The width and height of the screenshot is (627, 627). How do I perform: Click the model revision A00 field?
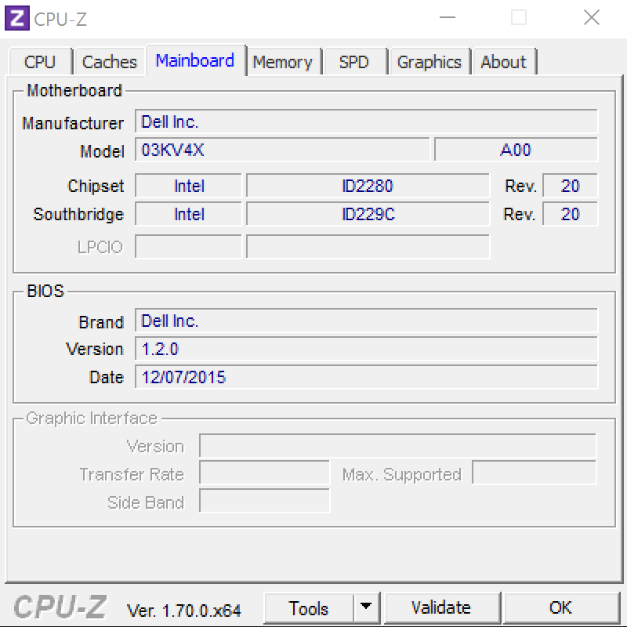pos(516,150)
